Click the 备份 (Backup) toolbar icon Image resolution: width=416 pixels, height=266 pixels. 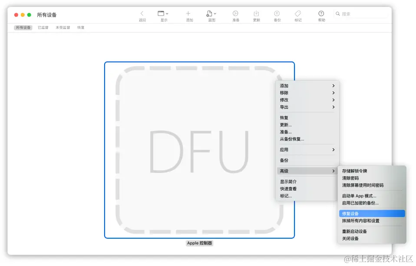pyautogui.click(x=277, y=14)
